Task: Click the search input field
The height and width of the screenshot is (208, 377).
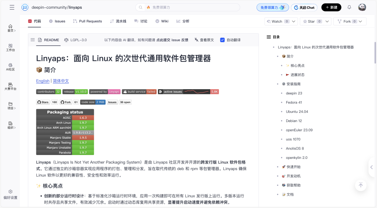Action: 188,7
